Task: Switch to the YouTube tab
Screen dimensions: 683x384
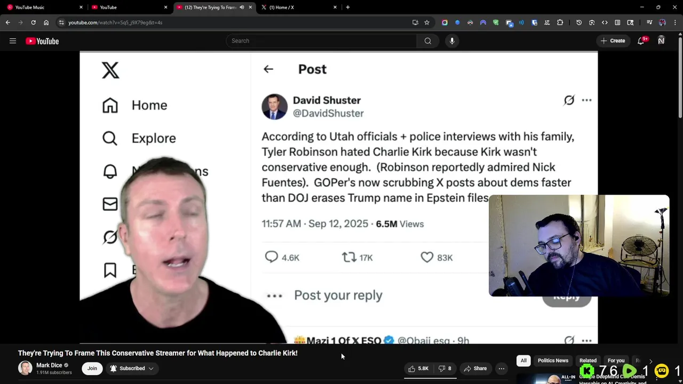Action: [x=128, y=7]
